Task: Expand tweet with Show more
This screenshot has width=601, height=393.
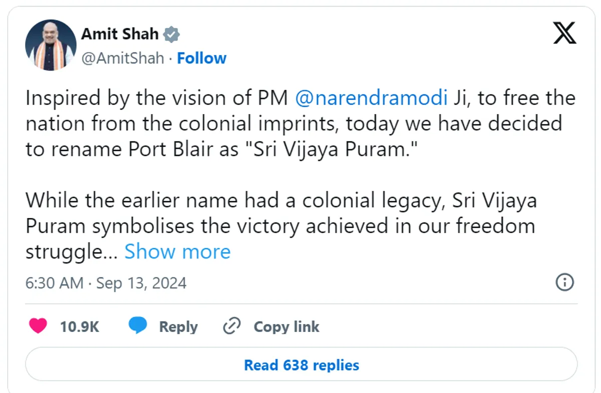Action: [177, 251]
